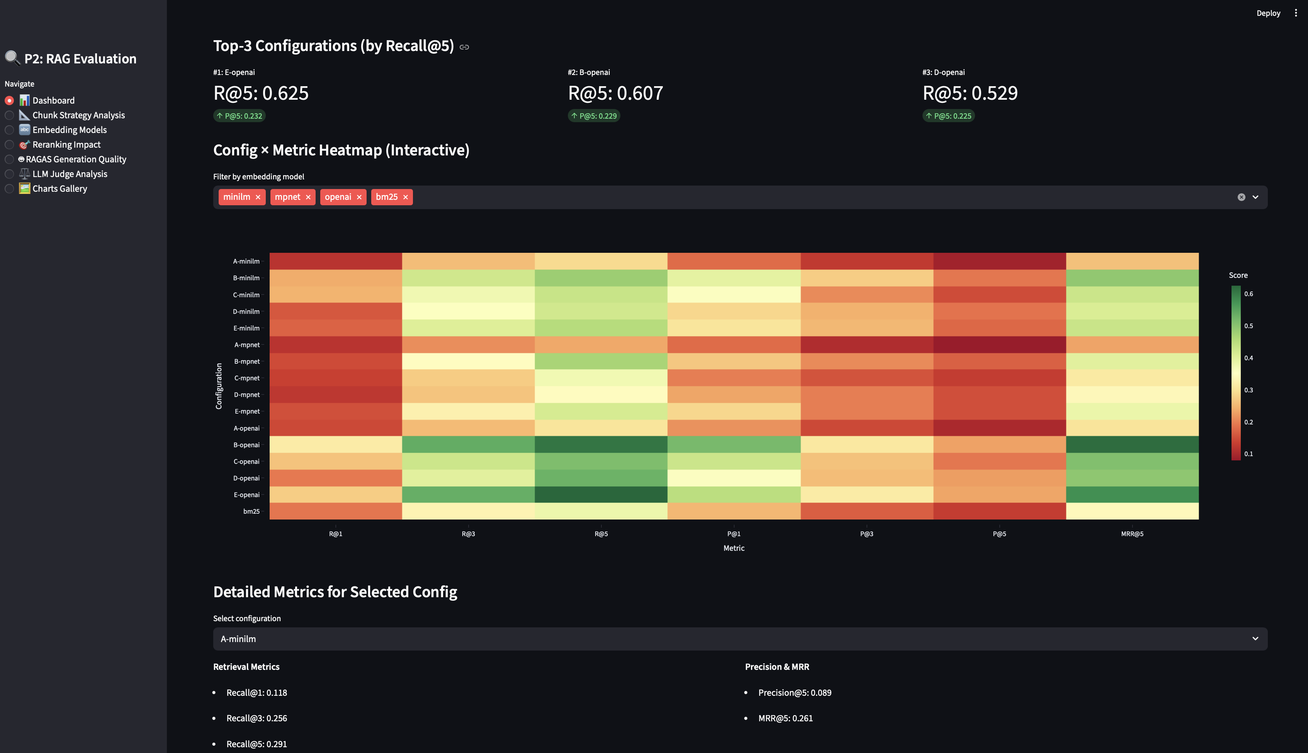Select the Charts Gallery radio button

pos(9,188)
